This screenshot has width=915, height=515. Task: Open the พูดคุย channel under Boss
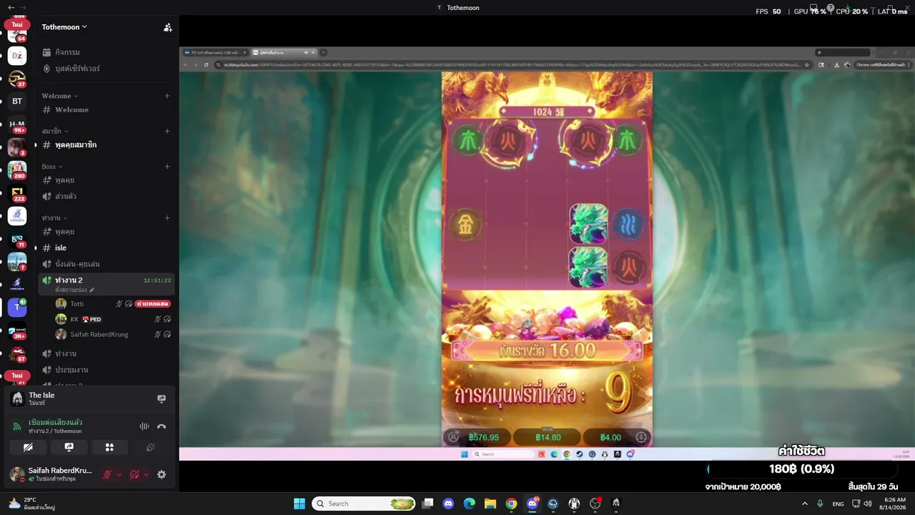coord(107,180)
